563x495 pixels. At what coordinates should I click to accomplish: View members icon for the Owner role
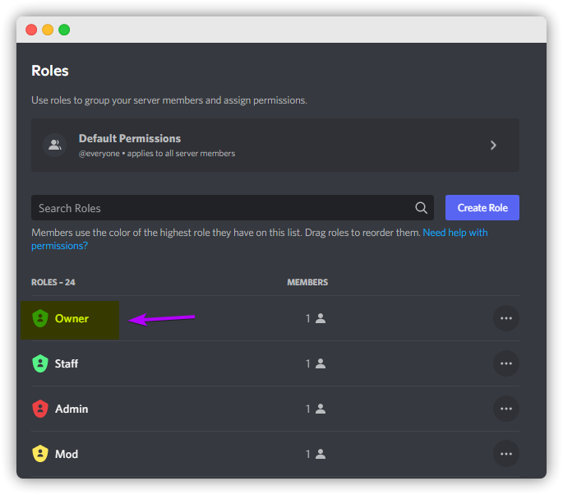pyautogui.click(x=321, y=318)
